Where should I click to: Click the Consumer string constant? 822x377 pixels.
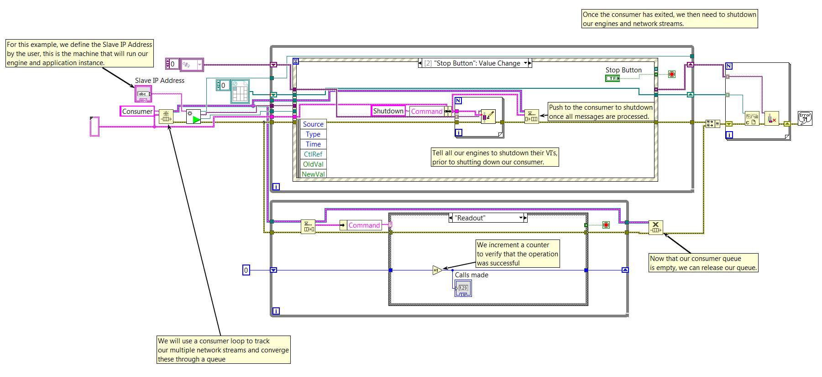coord(137,112)
